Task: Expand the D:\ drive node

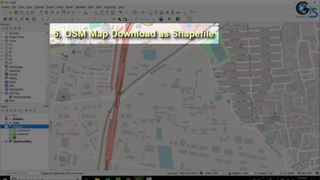Action: pos(2,48)
